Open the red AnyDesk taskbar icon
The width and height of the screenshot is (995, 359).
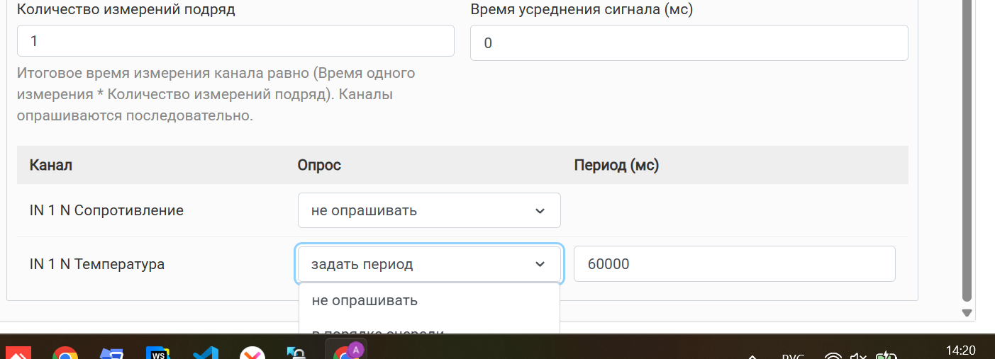tap(18, 353)
